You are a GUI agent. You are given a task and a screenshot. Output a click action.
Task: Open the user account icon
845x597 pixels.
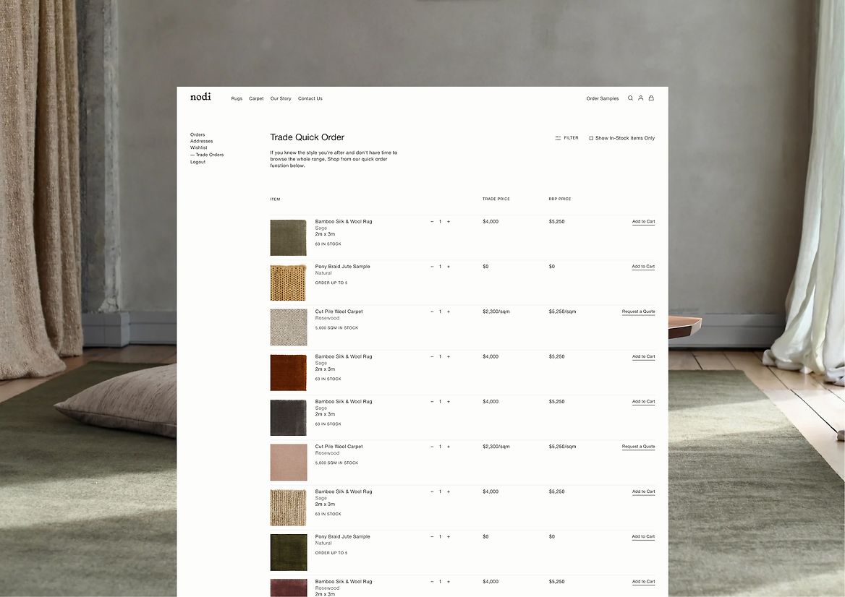click(640, 98)
